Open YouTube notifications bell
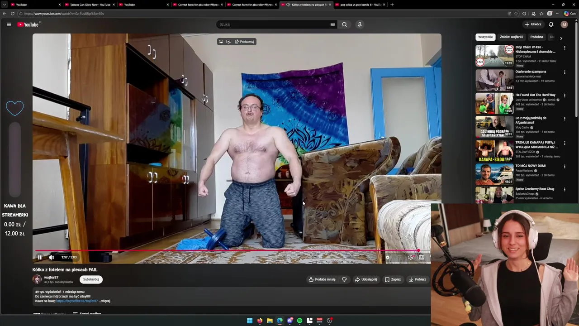 tap(551, 24)
